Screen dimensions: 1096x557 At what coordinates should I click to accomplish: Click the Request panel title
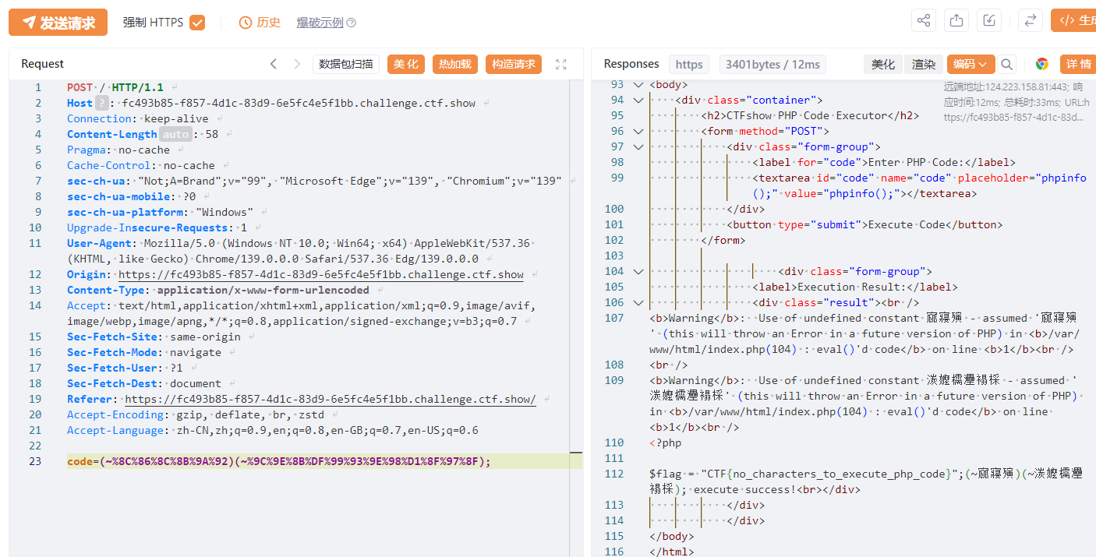tap(43, 64)
